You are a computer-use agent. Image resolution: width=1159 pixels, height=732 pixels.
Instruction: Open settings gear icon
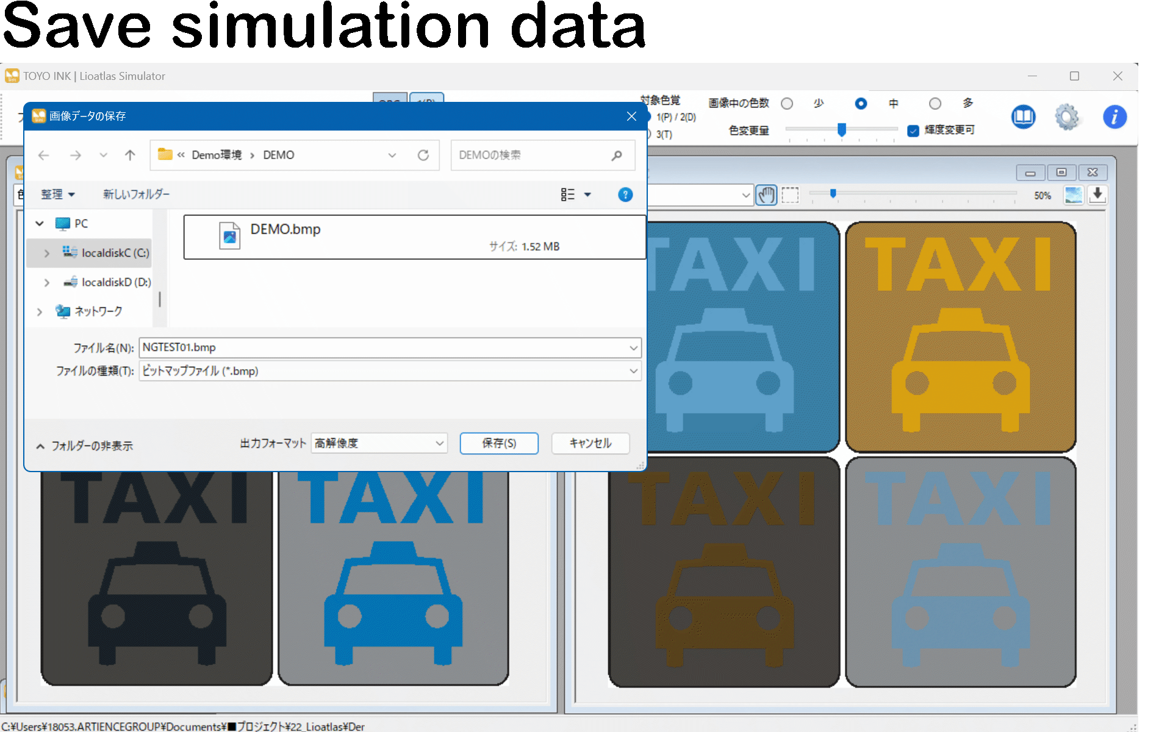pos(1067,117)
